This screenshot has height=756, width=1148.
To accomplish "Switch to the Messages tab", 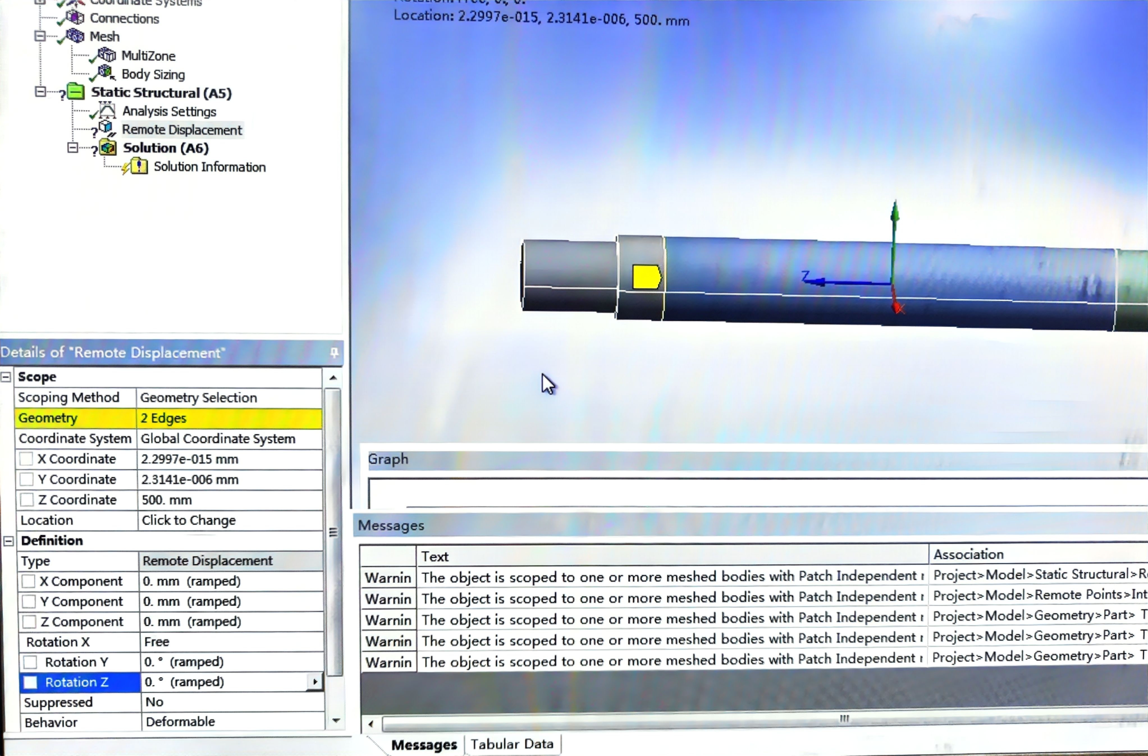I will click(x=424, y=744).
